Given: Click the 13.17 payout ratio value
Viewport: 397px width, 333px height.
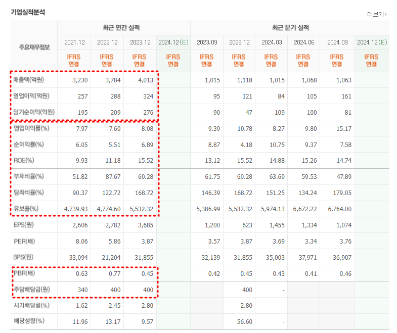Looking at the screenshot, I should [113, 322].
